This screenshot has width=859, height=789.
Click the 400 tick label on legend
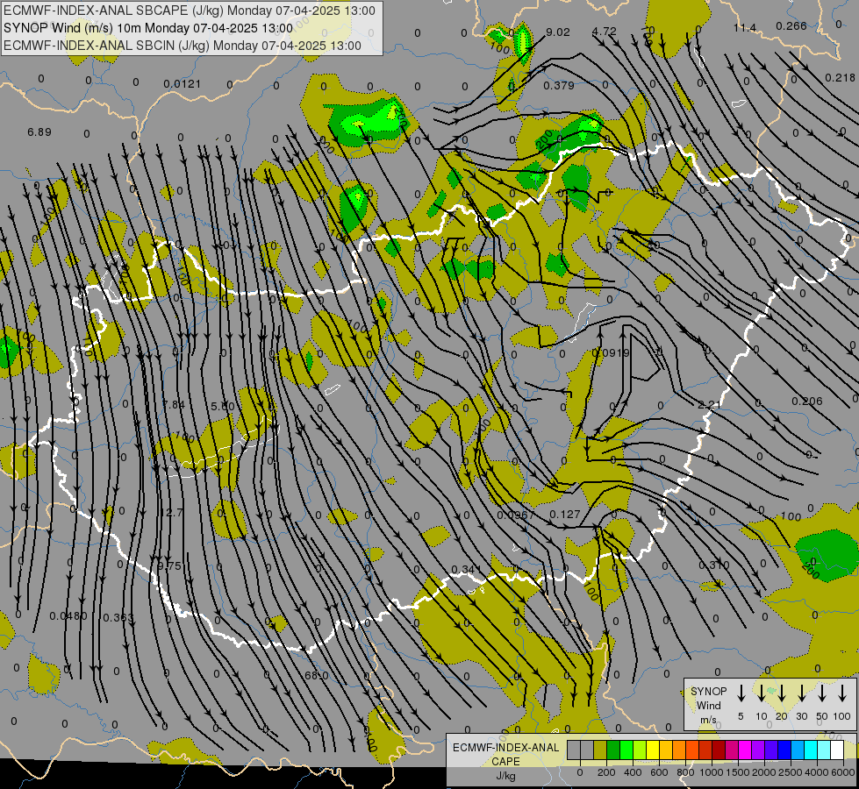click(x=633, y=772)
